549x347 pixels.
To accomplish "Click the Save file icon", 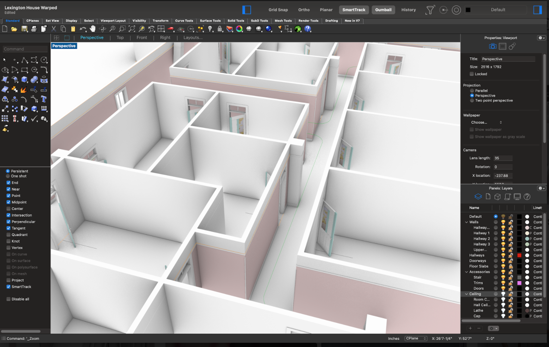I will [24, 29].
